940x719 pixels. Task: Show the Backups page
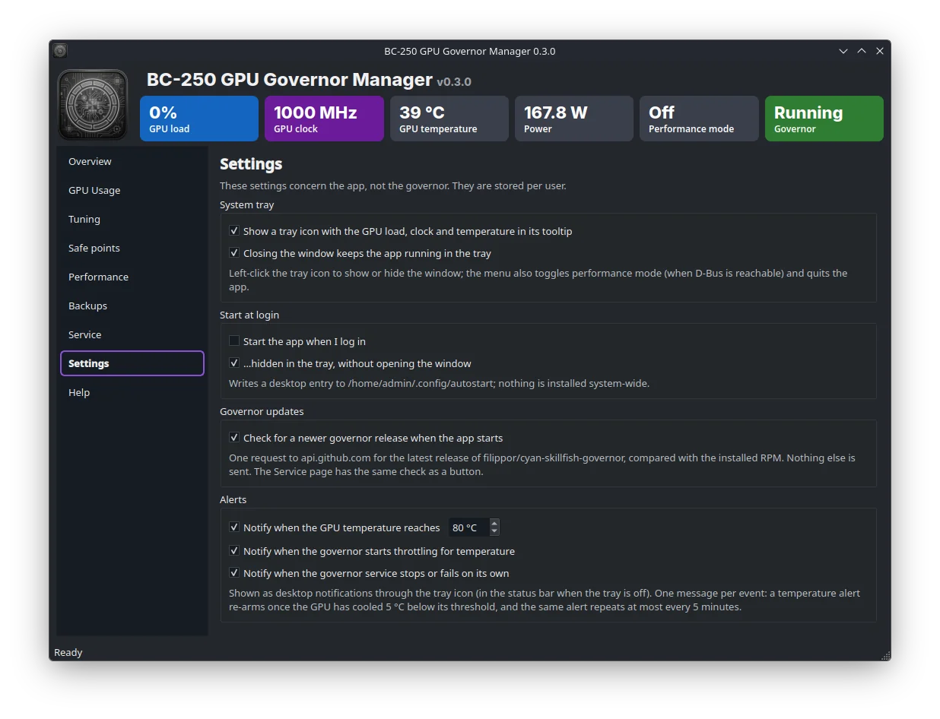click(x=132, y=306)
